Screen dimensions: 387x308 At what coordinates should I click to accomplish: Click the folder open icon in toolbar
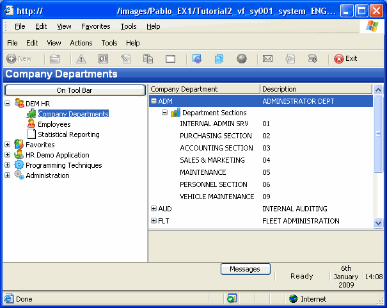point(54,59)
